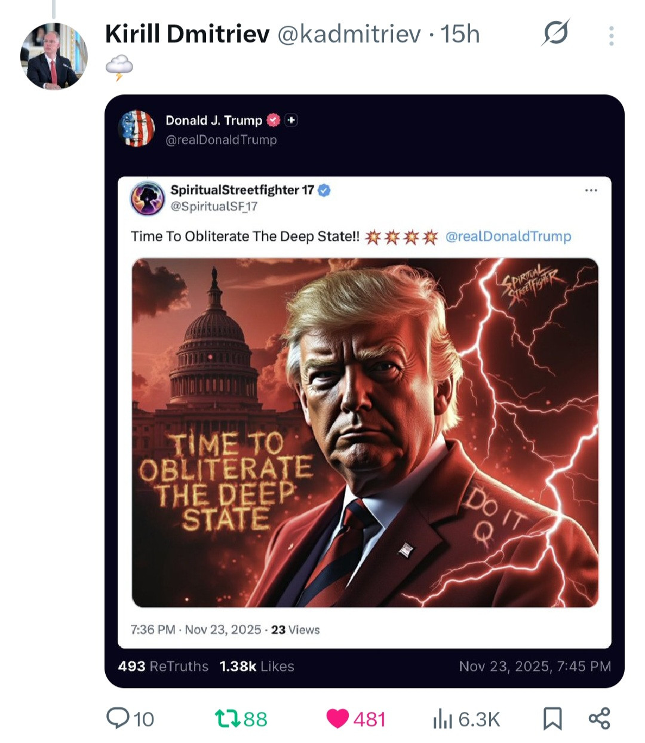Open SpiritualStreetfighter 17 avatar

click(x=148, y=198)
